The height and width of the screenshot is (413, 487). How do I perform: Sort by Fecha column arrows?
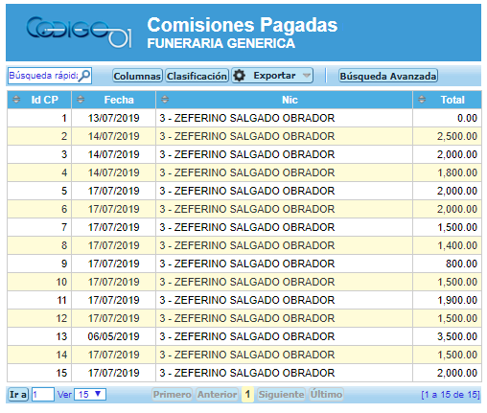pos(81,100)
